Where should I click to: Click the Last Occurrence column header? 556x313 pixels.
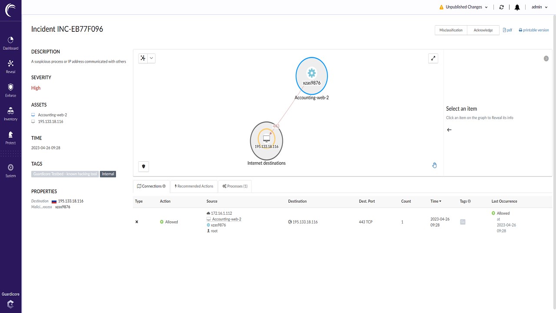coord(504,201)
